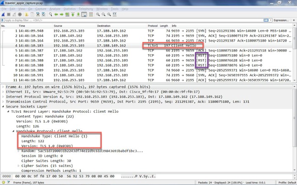Viewport: 297px width, 185px height.
Task: Select packet 4 TLSv1 Client Hello row
Action: tap(146, 46)
